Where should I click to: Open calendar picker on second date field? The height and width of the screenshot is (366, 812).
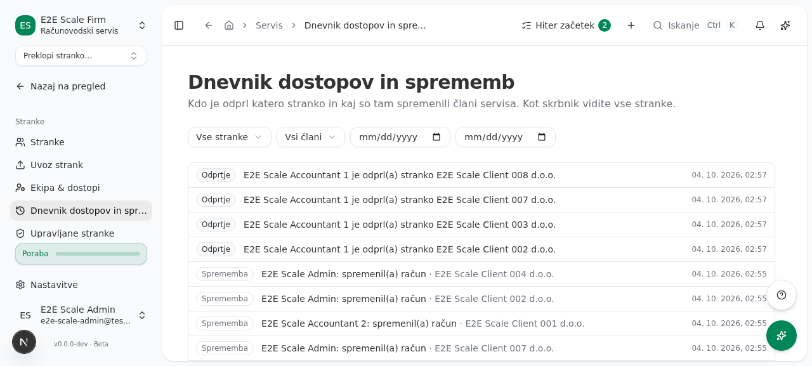[x=542, y=137]
